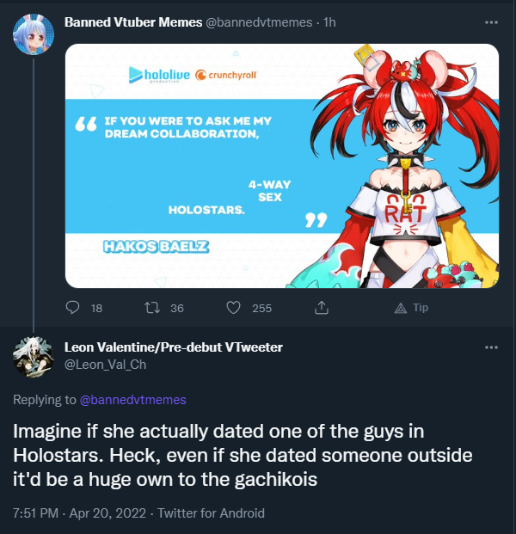Enlarge the Hakos Baelz quote image
Viewport: 516px width, 534px height.
[x=282, y=166]
